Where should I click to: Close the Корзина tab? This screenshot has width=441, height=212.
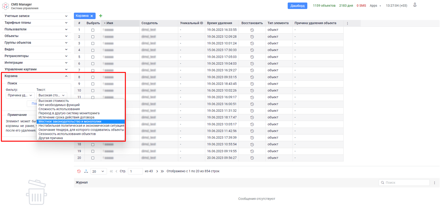tap(92, 16)
